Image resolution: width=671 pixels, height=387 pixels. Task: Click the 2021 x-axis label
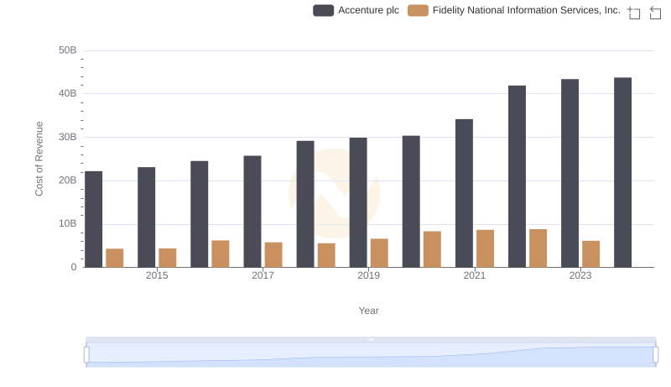point(475,275)
